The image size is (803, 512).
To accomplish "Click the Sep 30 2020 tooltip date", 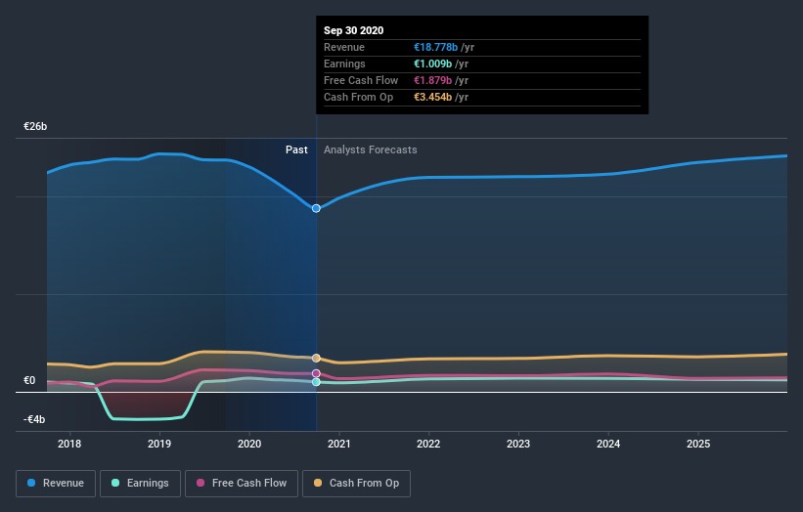I will (353, 30).
